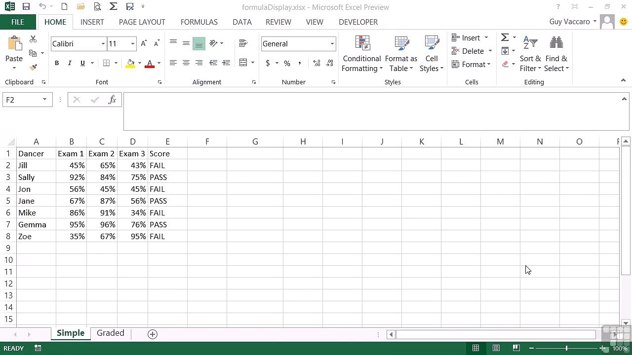
Task: Decrease the decimal places
Action: (329, 63)
